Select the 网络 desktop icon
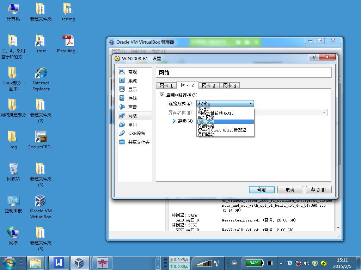 (13, 236)
